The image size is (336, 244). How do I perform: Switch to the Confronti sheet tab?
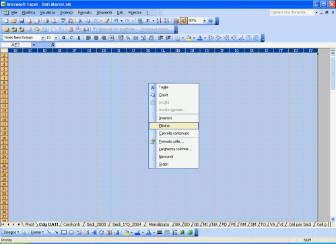pos(71,224)
